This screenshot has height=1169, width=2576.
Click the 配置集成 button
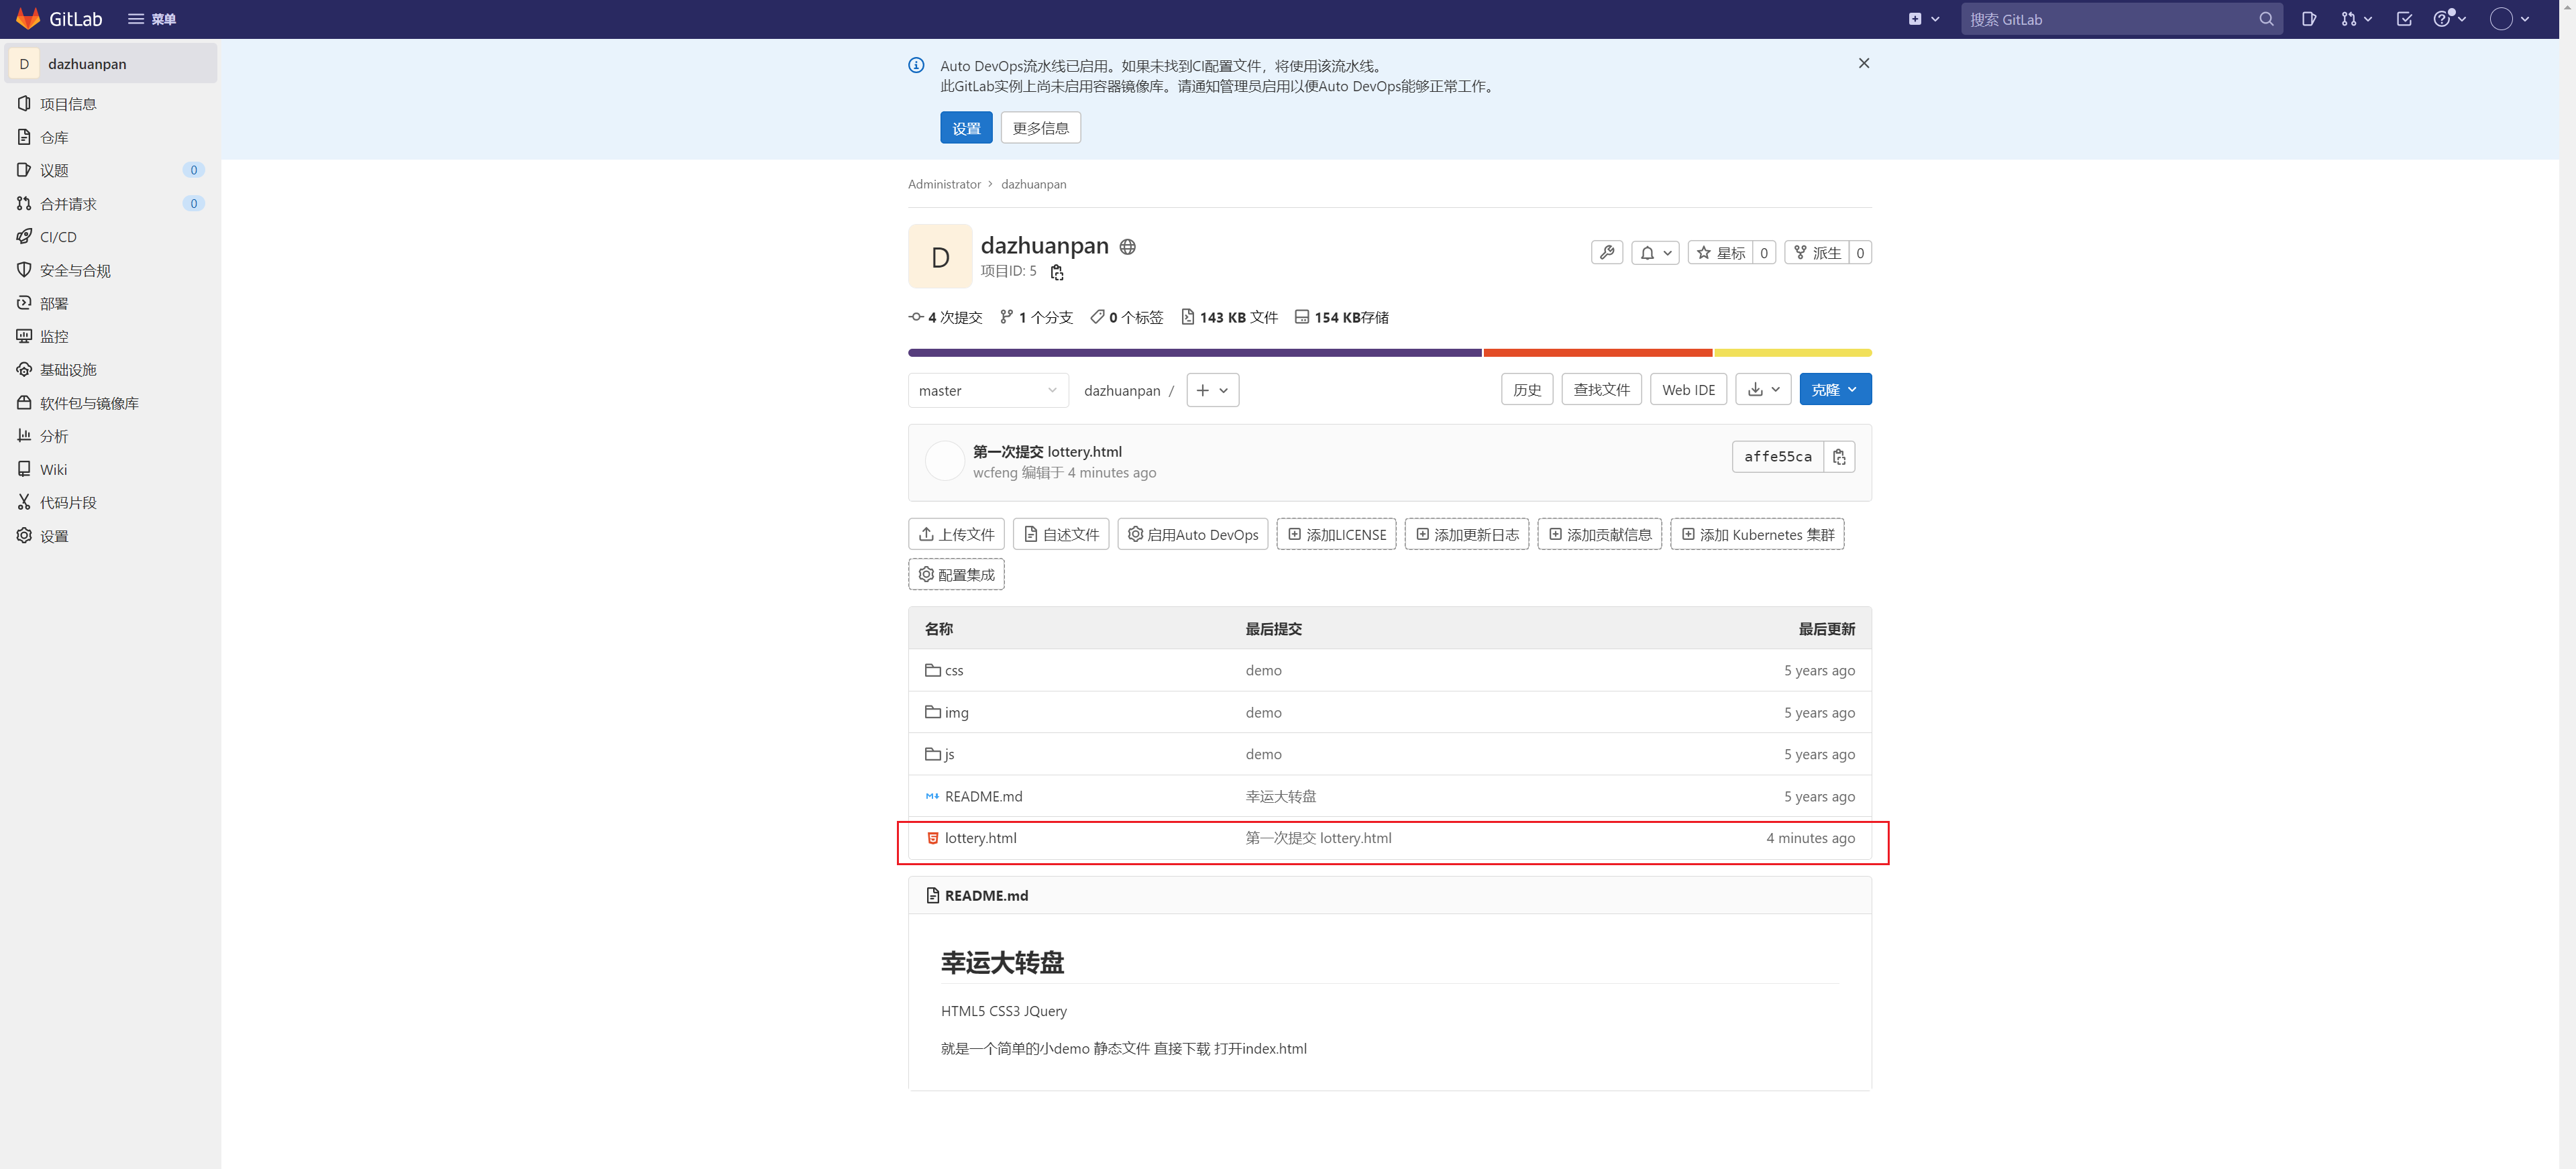956,574
